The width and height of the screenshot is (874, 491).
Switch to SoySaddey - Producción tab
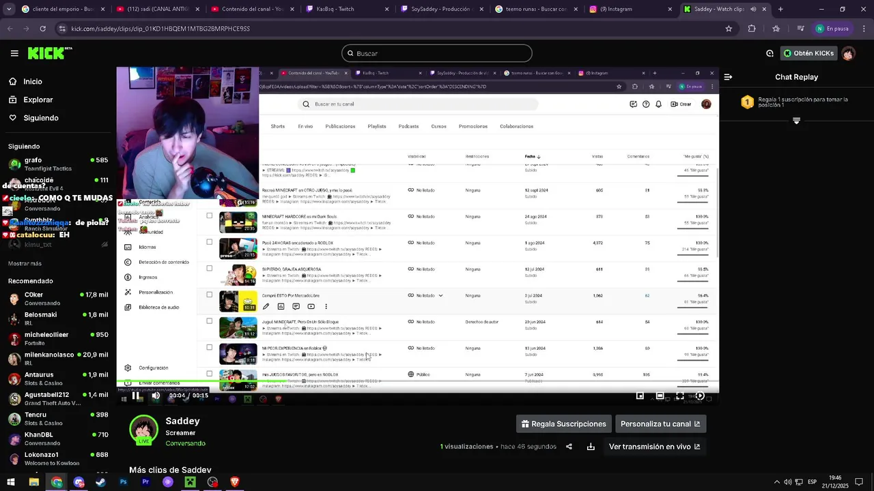click(x=441, y=9)
